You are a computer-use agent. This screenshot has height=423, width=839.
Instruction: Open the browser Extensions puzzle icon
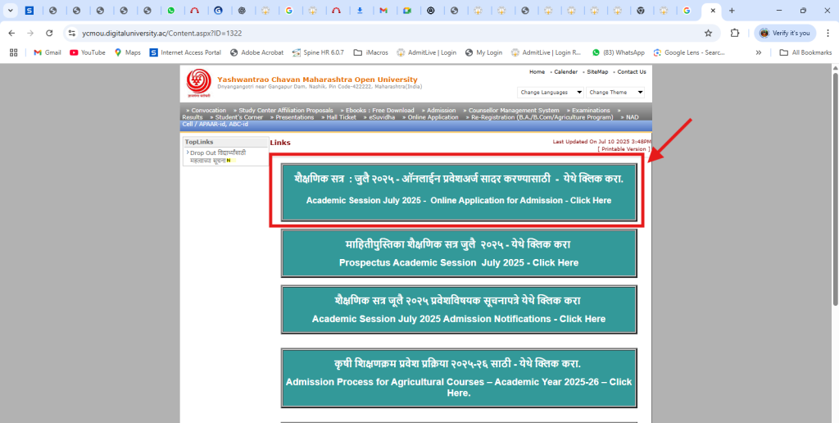[x=734, y=33]
